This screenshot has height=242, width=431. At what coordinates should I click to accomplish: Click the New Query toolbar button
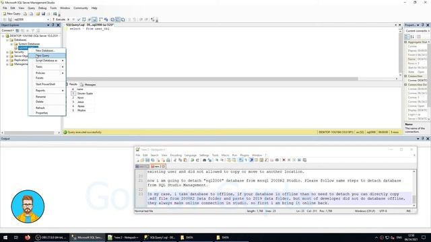point(11,13)
